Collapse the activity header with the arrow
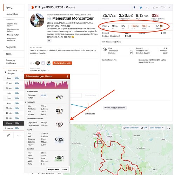Screen dimensions: 174x175 coord(170,8)
